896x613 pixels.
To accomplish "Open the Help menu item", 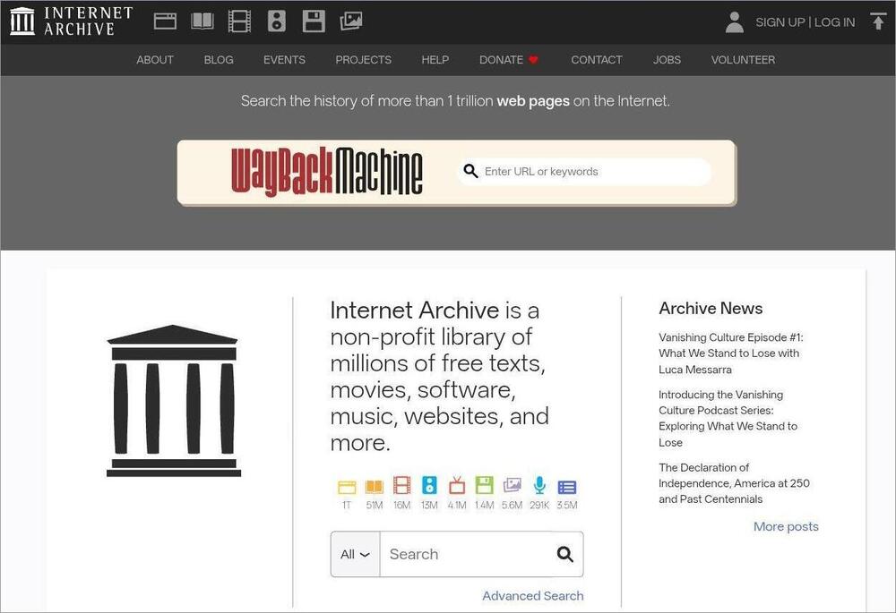I will [435, 59].
